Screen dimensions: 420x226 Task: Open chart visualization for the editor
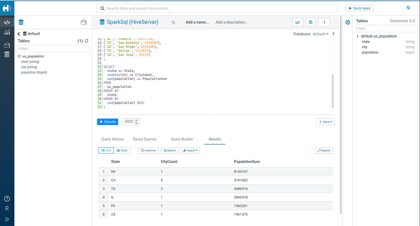pos(297,22)
